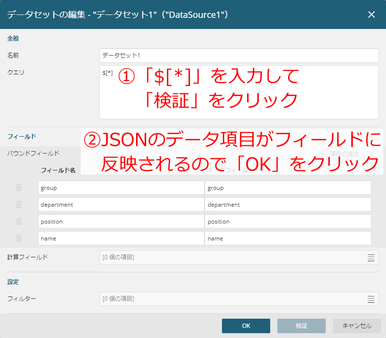The width and height of the screenshot is (386, 338).
Task: Edit the position field name box
Action: pos(121,221)
